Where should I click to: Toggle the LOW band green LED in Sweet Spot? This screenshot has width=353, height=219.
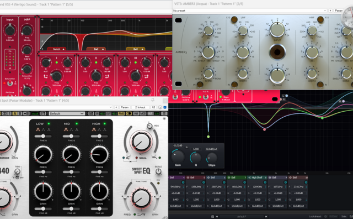point(49,124)
